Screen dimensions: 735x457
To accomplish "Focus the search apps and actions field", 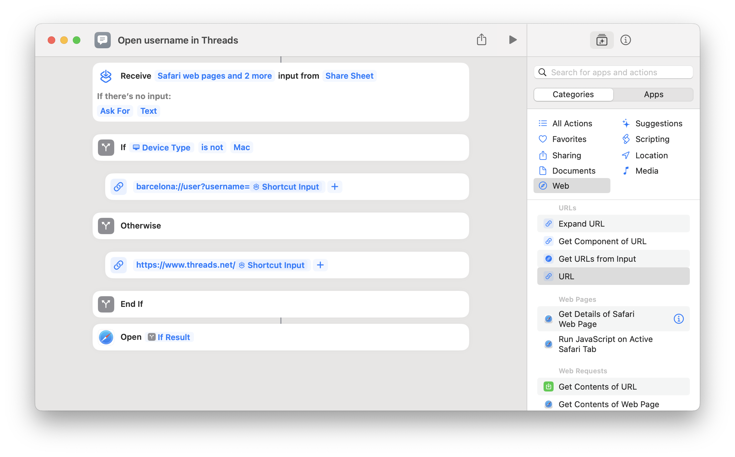I will pos(613,72).
